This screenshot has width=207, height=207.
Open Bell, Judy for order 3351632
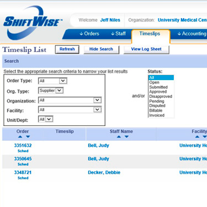(x=98, y=146)
